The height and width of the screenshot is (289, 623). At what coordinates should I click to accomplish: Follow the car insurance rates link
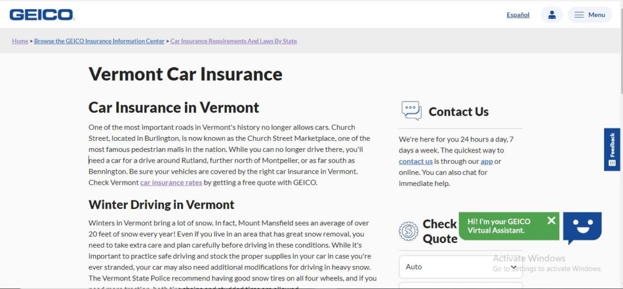pos(171,183)
